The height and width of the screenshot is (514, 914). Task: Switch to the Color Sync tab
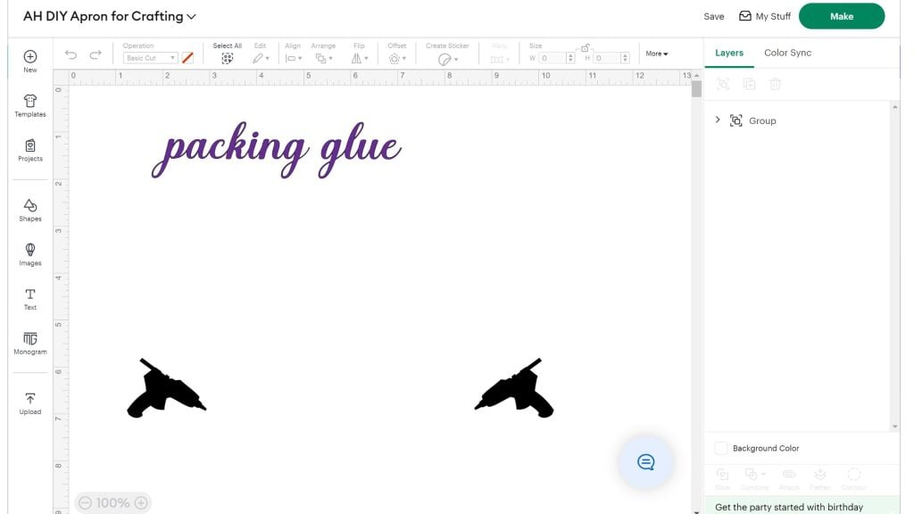787,53
